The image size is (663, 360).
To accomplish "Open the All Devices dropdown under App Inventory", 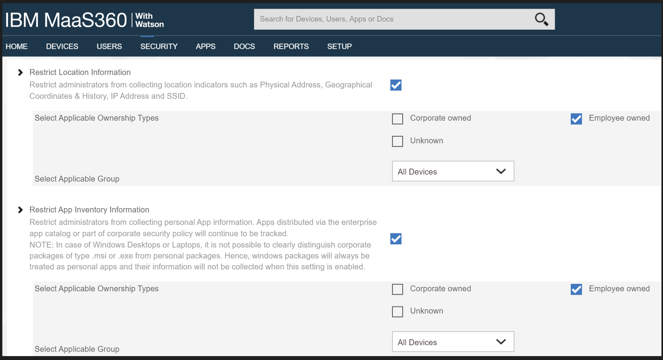I will tap(453, 341).
